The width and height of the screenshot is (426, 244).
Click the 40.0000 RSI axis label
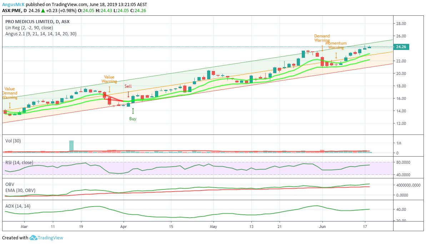[x=403, y=175]
